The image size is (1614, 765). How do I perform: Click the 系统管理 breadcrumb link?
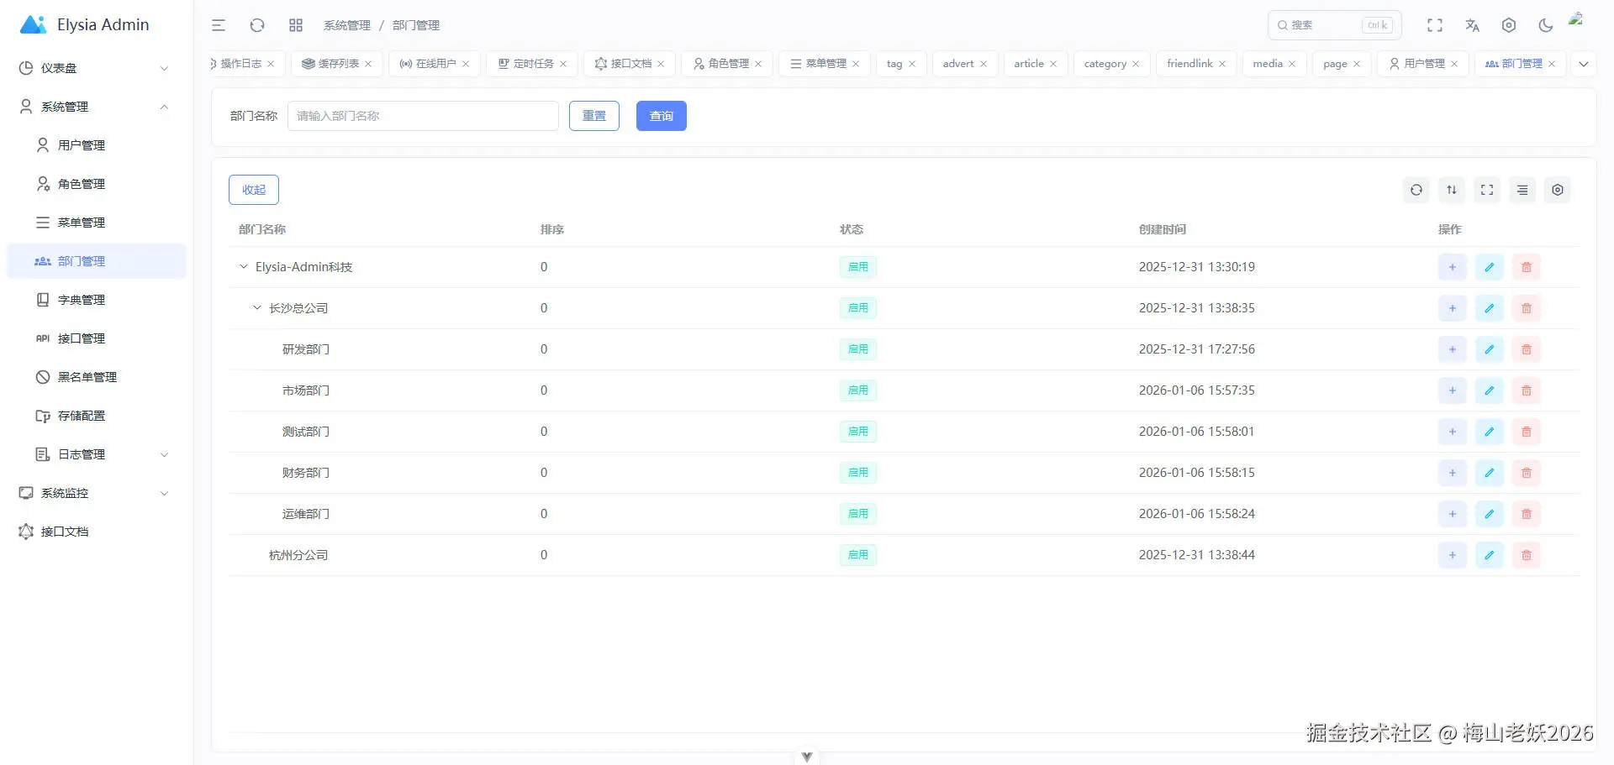click(347, 25)
